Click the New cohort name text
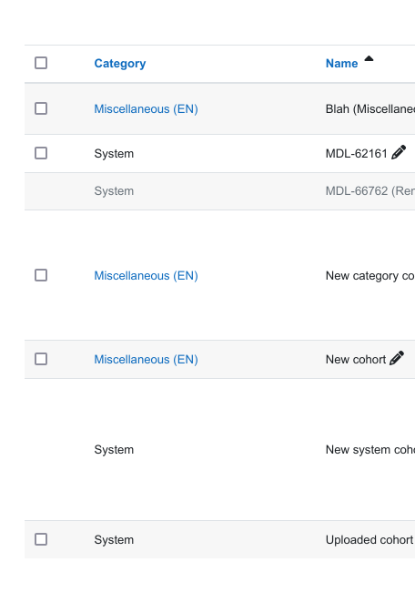Screen dimensions: 415x603 tap(356, 360)
